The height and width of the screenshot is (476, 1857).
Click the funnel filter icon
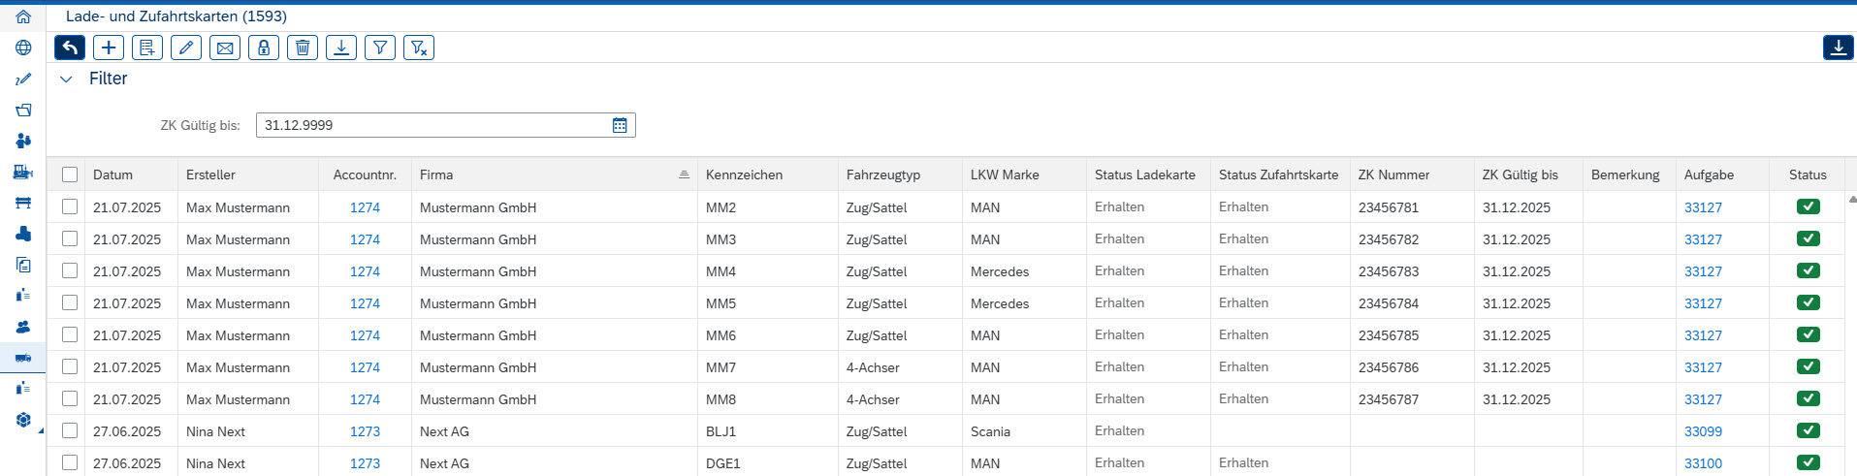[380, 48]
